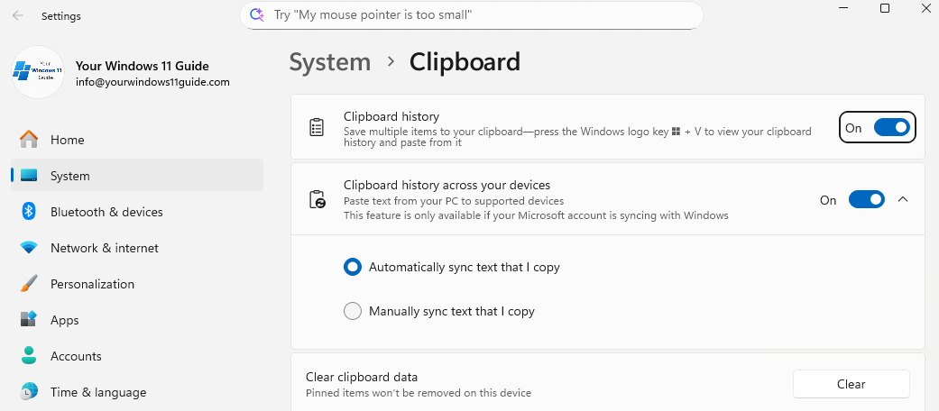Click the profile avatar picture
The height and width of the screenshot is (411, 939).
click(38, 72)
